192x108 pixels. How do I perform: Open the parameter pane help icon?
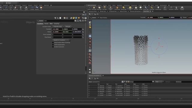(85, 21)
